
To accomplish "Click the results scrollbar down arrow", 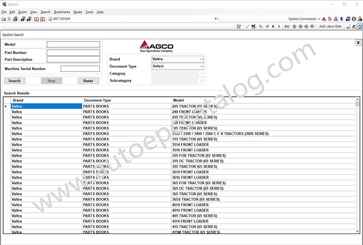I will coord(357,231).
